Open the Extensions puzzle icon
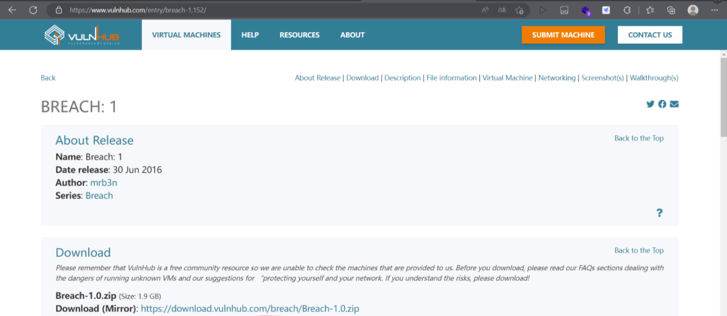The width and height of the screenshot is (727, 316). click(x=627, y=9)
